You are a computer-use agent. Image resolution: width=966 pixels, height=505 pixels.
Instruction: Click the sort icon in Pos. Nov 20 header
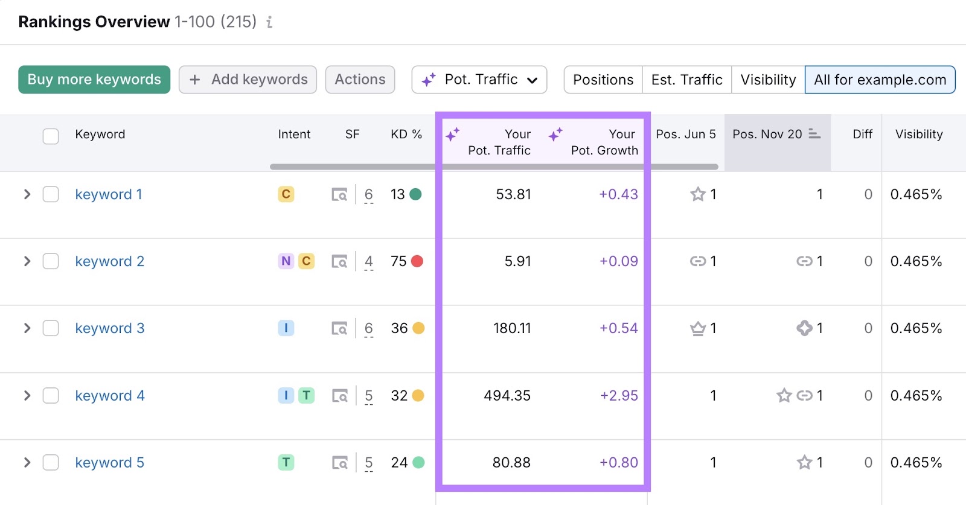(814, 134)
